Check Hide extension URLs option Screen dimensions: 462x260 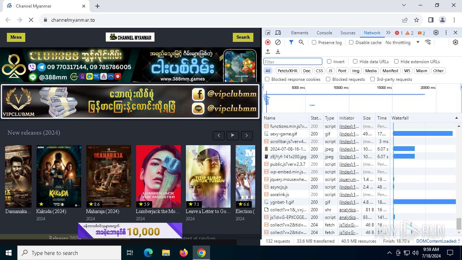coord(396,61)
